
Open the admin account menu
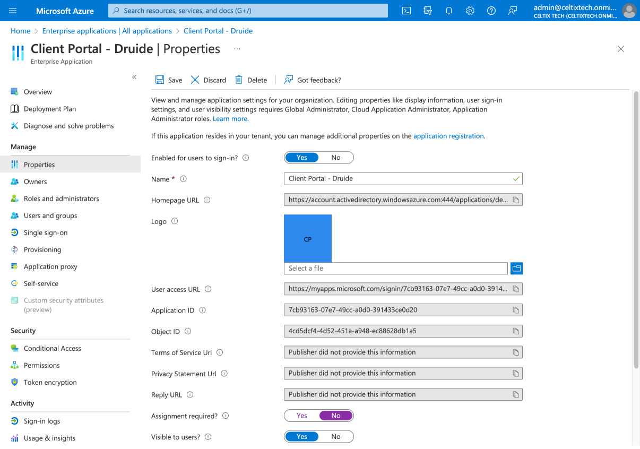(628, 11)
